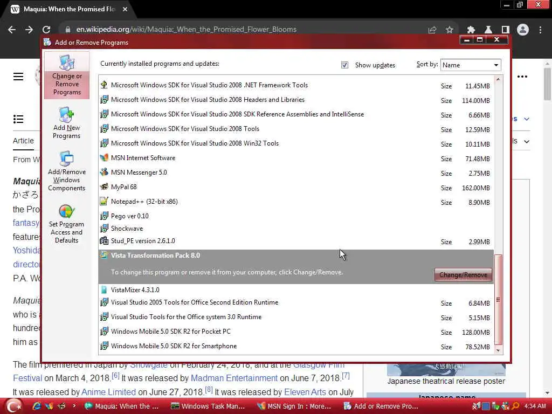The height and width of the screenshot is (414, 552).
Task: Open Wikipedia's hamburger main menu
Action: pos(18,77)
